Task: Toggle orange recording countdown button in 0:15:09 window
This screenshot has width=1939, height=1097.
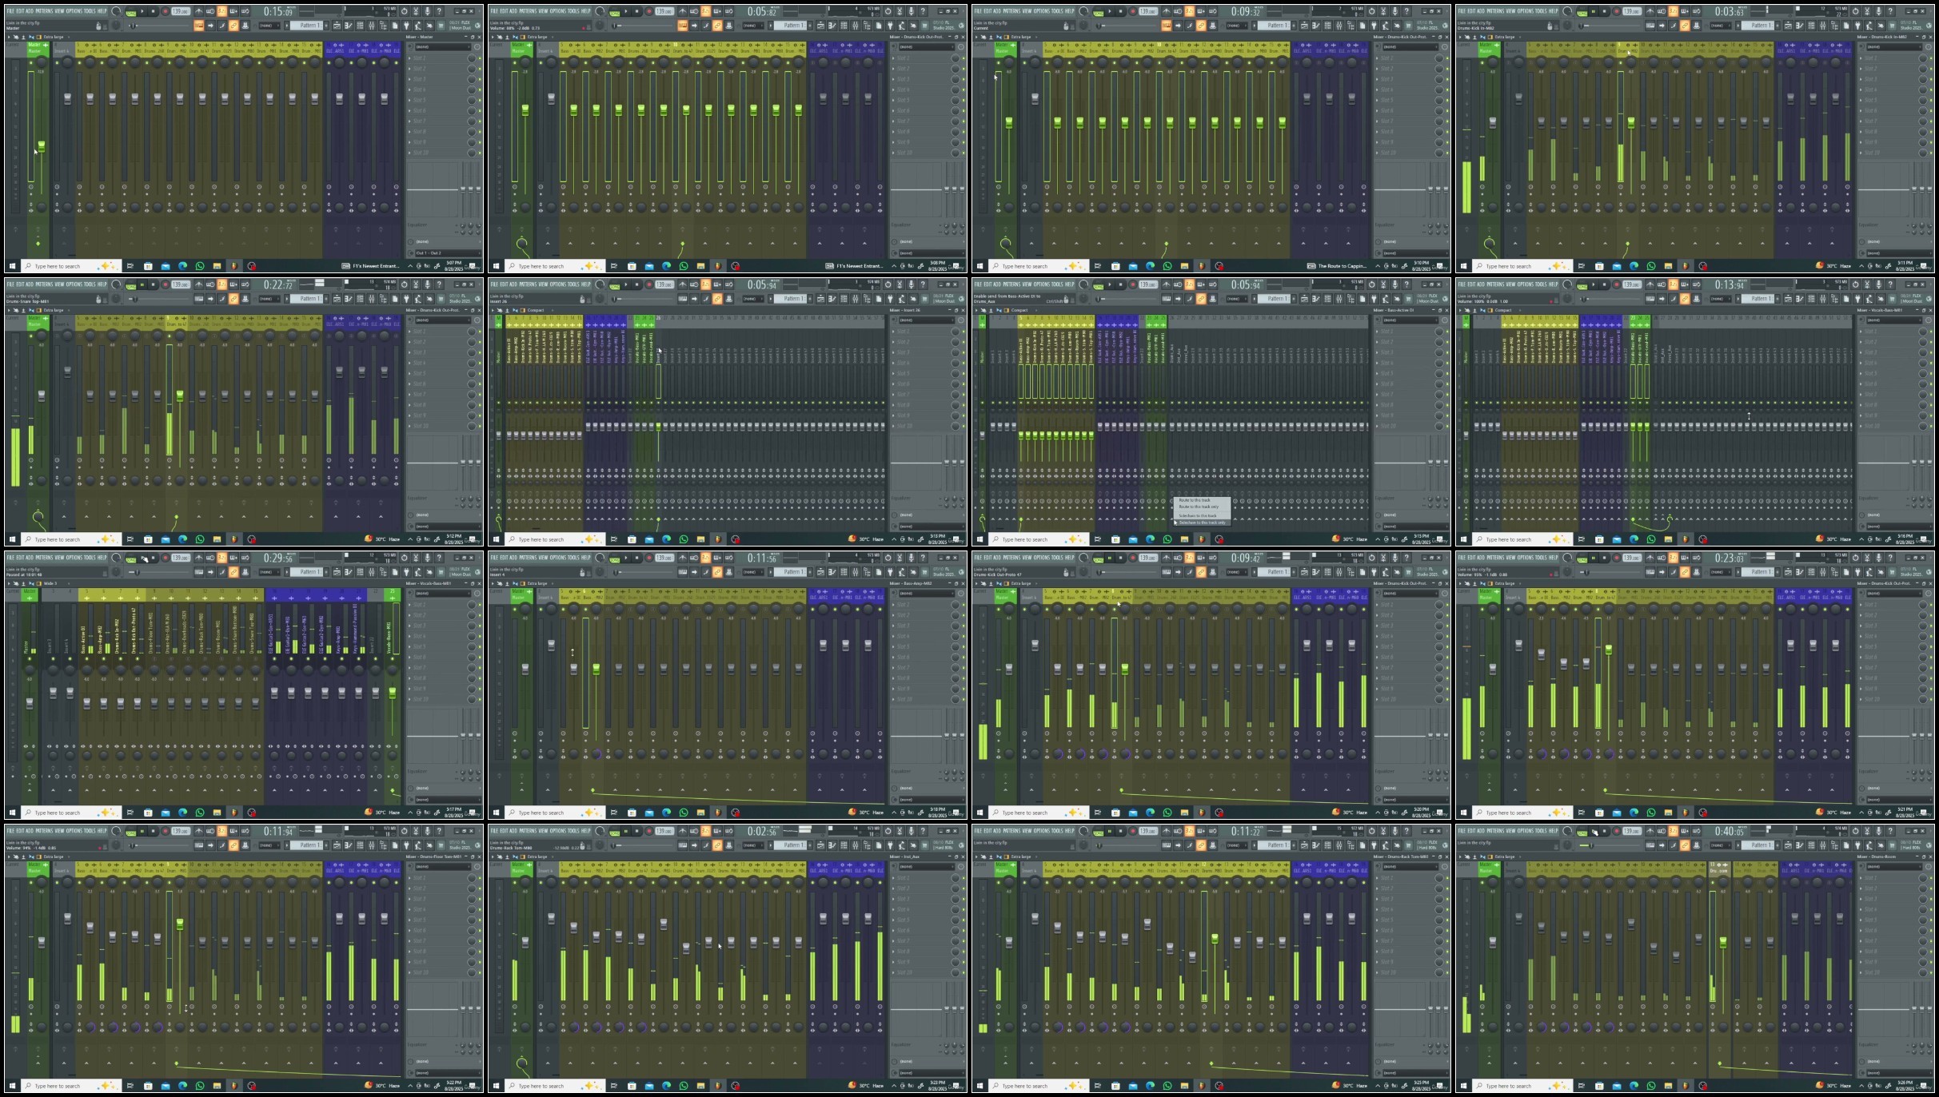Action: [x=221, y=11]
